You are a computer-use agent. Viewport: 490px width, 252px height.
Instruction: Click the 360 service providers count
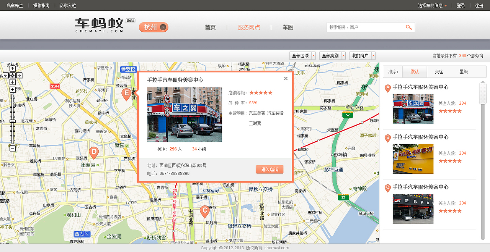tap(462, 56)
